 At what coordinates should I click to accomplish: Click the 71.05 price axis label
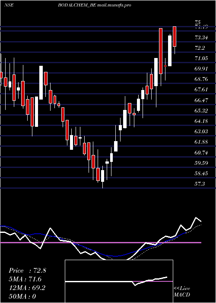(202, 58)
